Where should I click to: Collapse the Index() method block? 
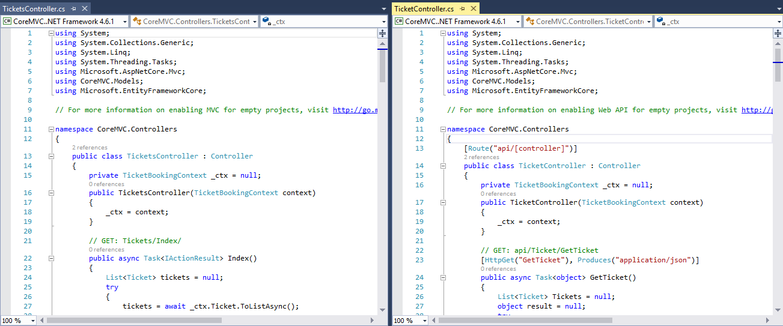(51, 258)
